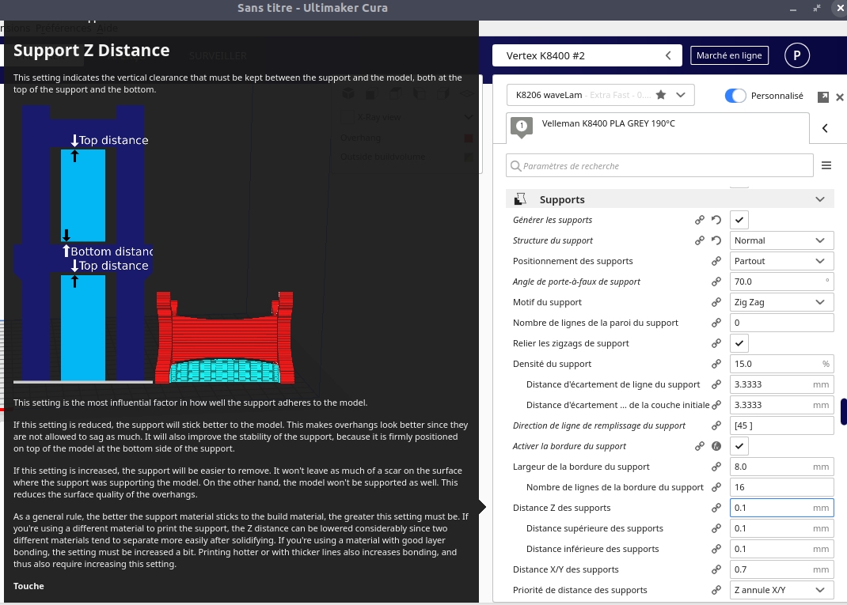The image size is (847, 605).
Task: Collapse the Supports settings section
Action: [820, 199]
